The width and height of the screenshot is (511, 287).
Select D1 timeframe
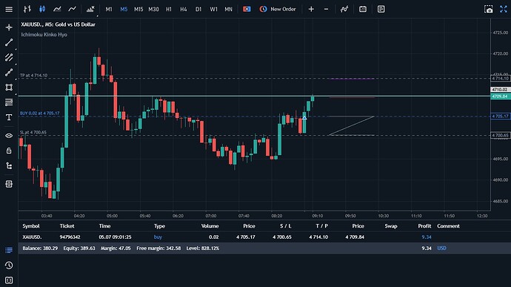(x=198, y=9)
